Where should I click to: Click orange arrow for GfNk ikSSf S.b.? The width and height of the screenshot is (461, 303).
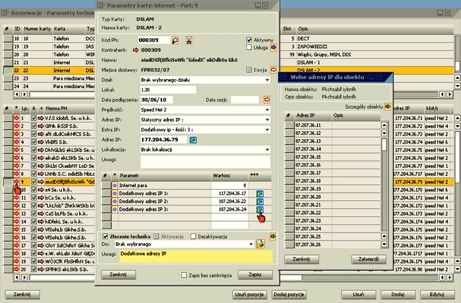(x=41, y=126)
